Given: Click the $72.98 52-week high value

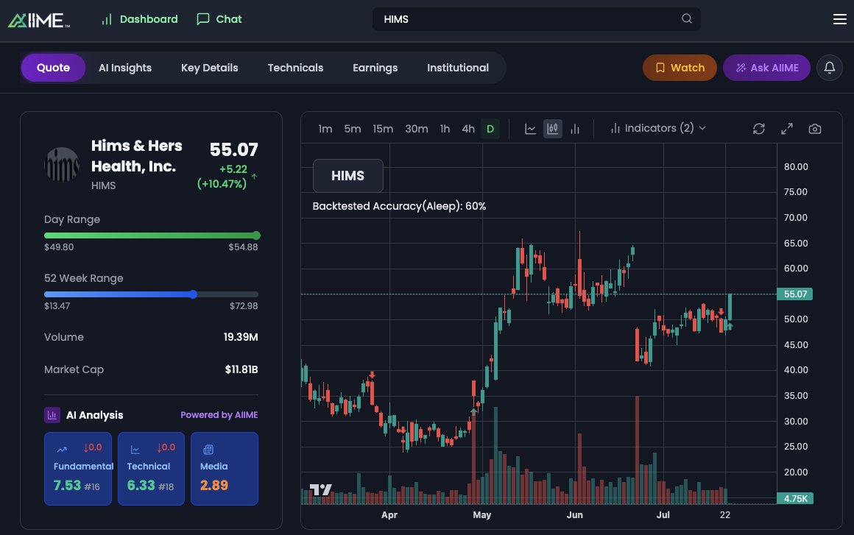Looking at the screenshot, I should tap(244, 306).
